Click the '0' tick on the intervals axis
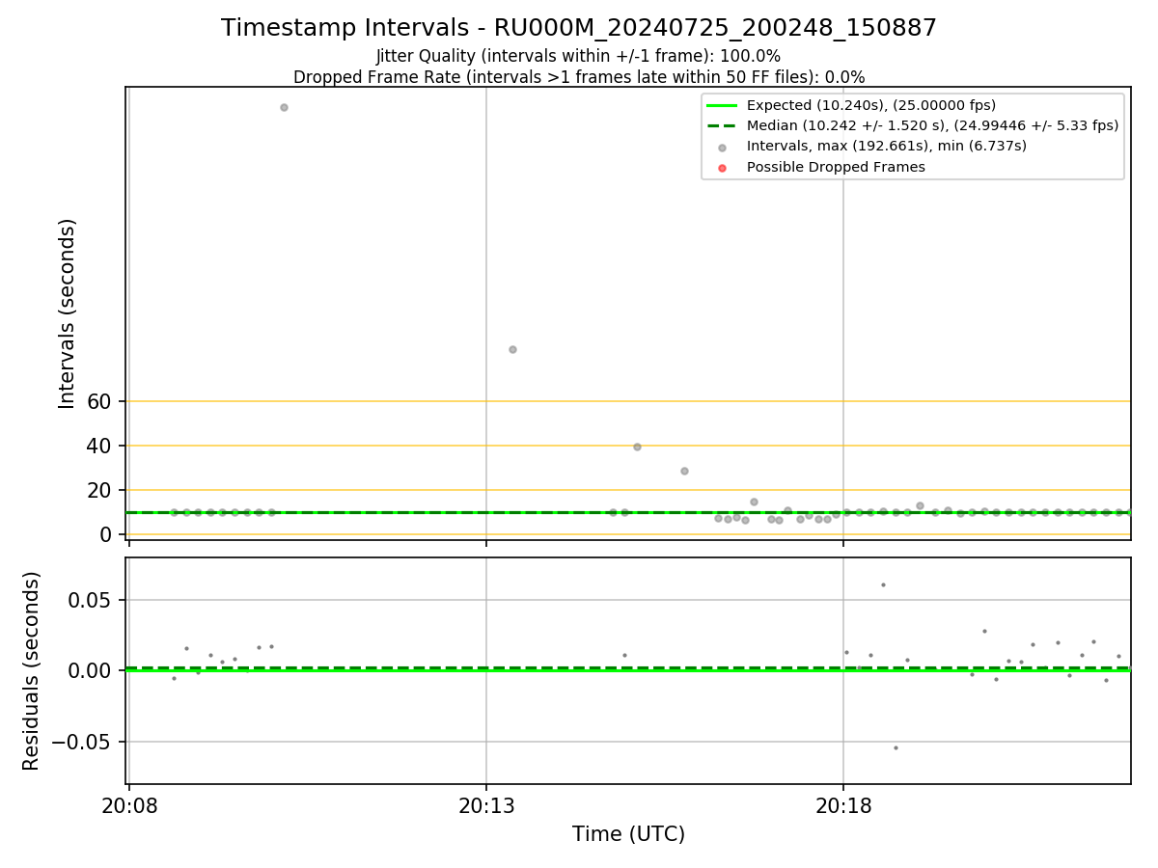The width and height of the screenshot is (1158, 868). 107,534
